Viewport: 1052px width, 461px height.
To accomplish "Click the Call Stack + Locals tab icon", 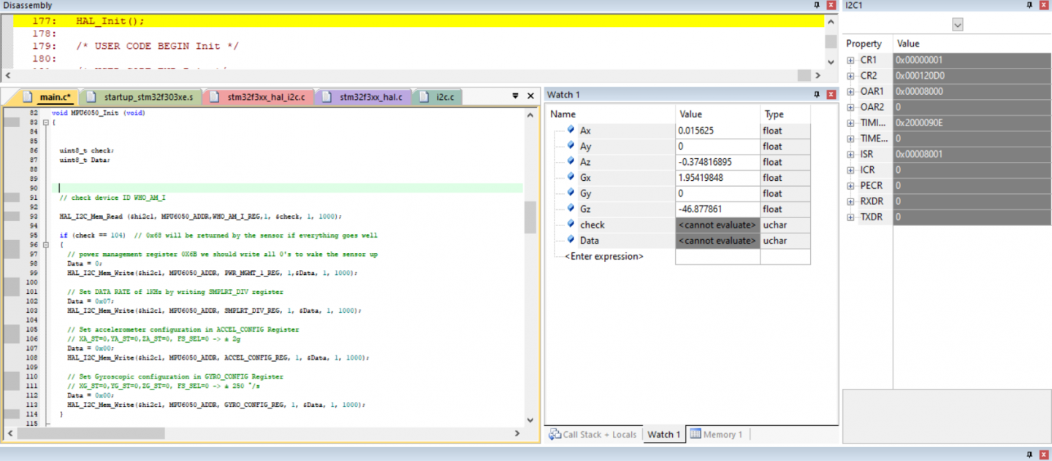I will click(554, 434).
